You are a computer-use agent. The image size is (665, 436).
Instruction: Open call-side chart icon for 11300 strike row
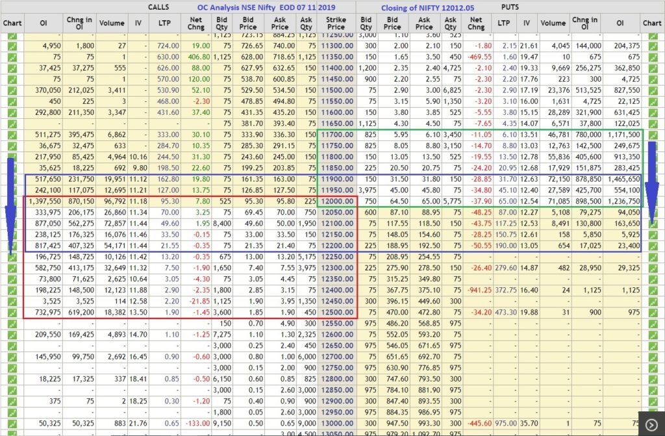pos(12,46)
